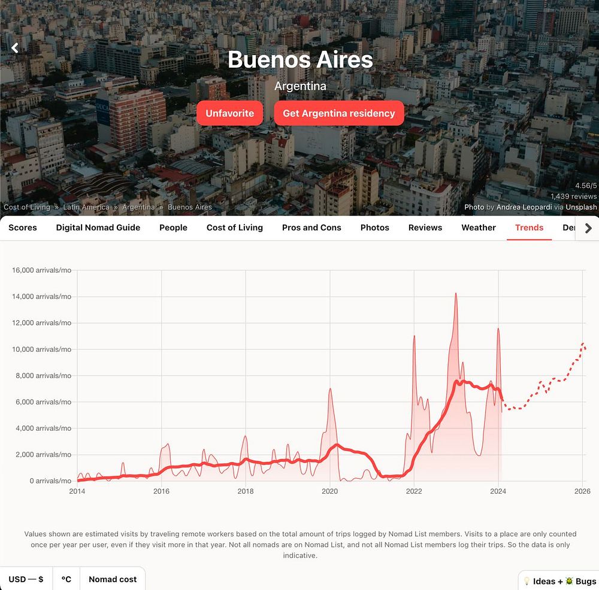Viewport: 599px width, 590px height.
Task: Open the Weather tab
Action: [x=479, y=227]
